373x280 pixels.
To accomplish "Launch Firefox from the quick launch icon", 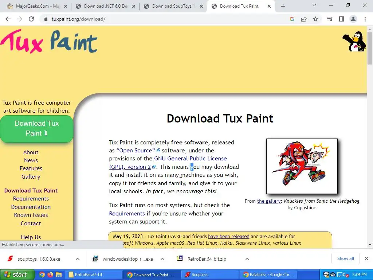I will point(50,275).
